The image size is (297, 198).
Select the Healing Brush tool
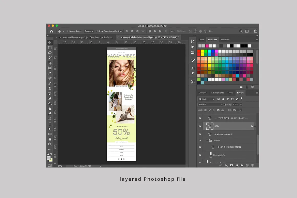click(50, 78)
